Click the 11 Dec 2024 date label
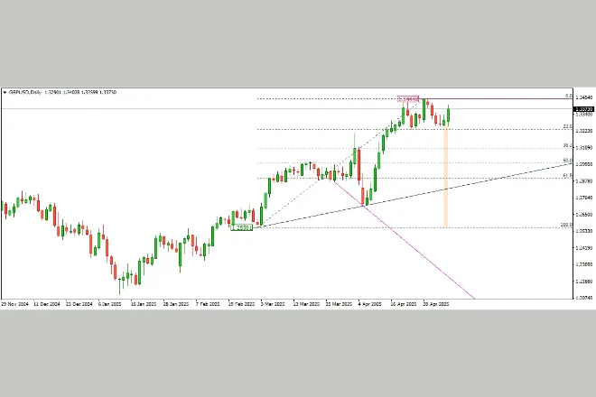The height and width of the screenshot is (397, 596). [x=46, y=304]
